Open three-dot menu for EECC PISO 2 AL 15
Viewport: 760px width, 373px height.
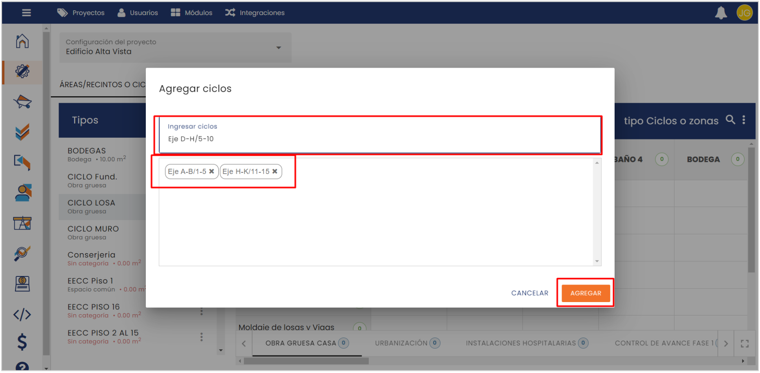point(202,337)
